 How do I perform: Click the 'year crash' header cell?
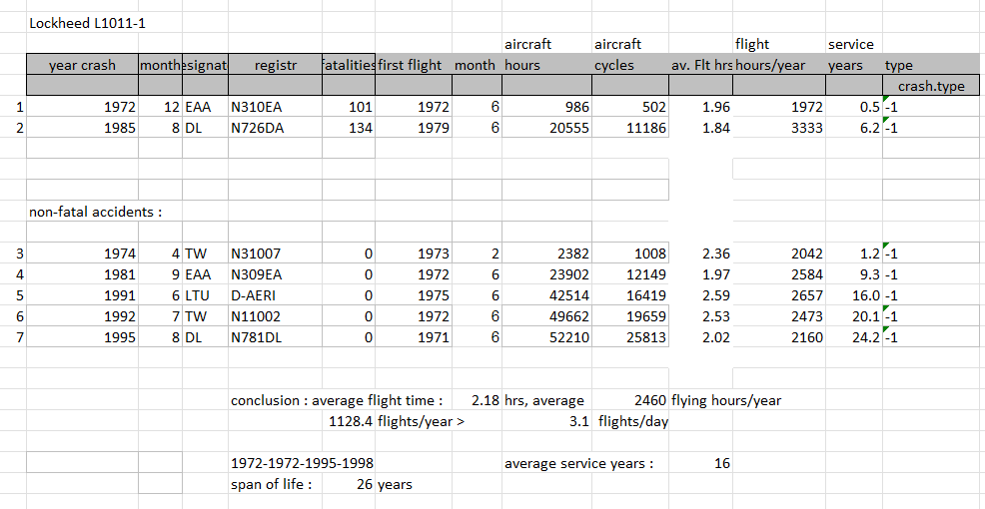pyautogui.click(x=82, y=65)
